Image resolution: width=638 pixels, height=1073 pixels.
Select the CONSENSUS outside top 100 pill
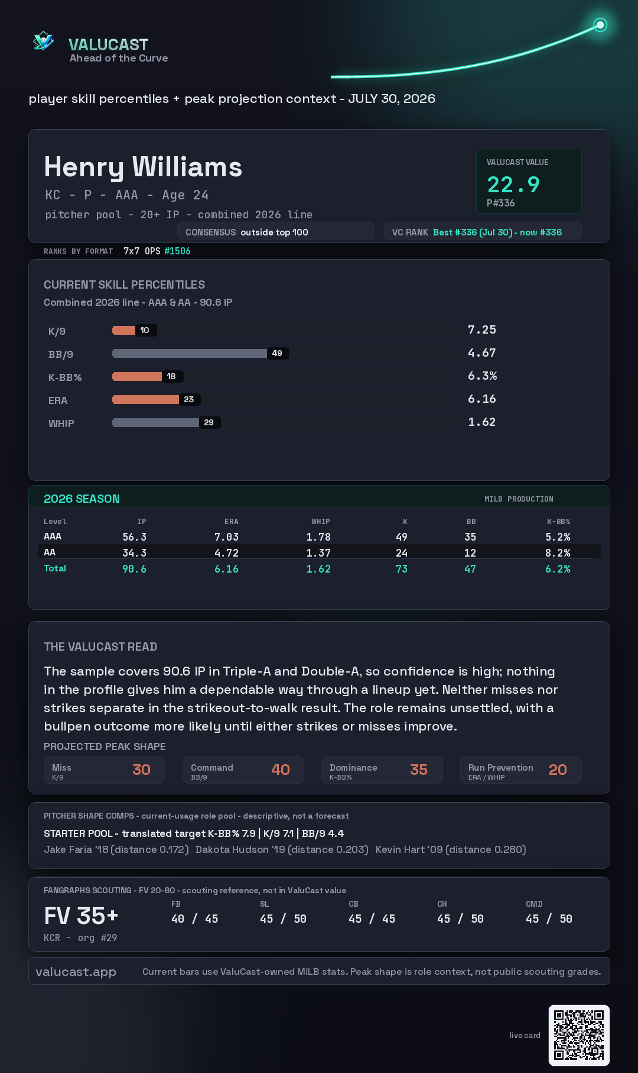click(276, 232)
